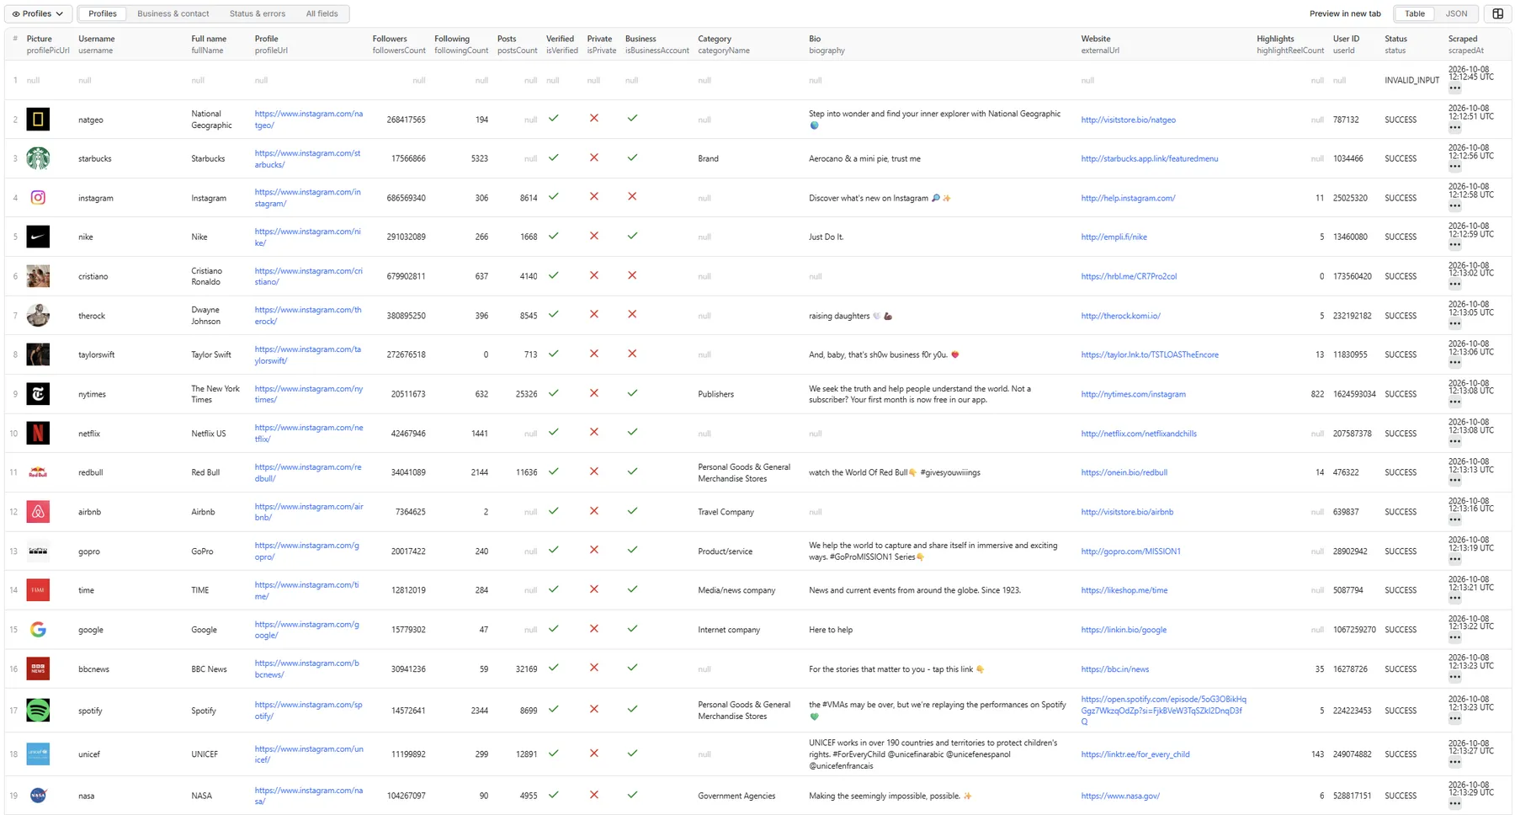Open the Profiles view dropdown
The height and width of the screenshot is (815, 1515).
38,13
